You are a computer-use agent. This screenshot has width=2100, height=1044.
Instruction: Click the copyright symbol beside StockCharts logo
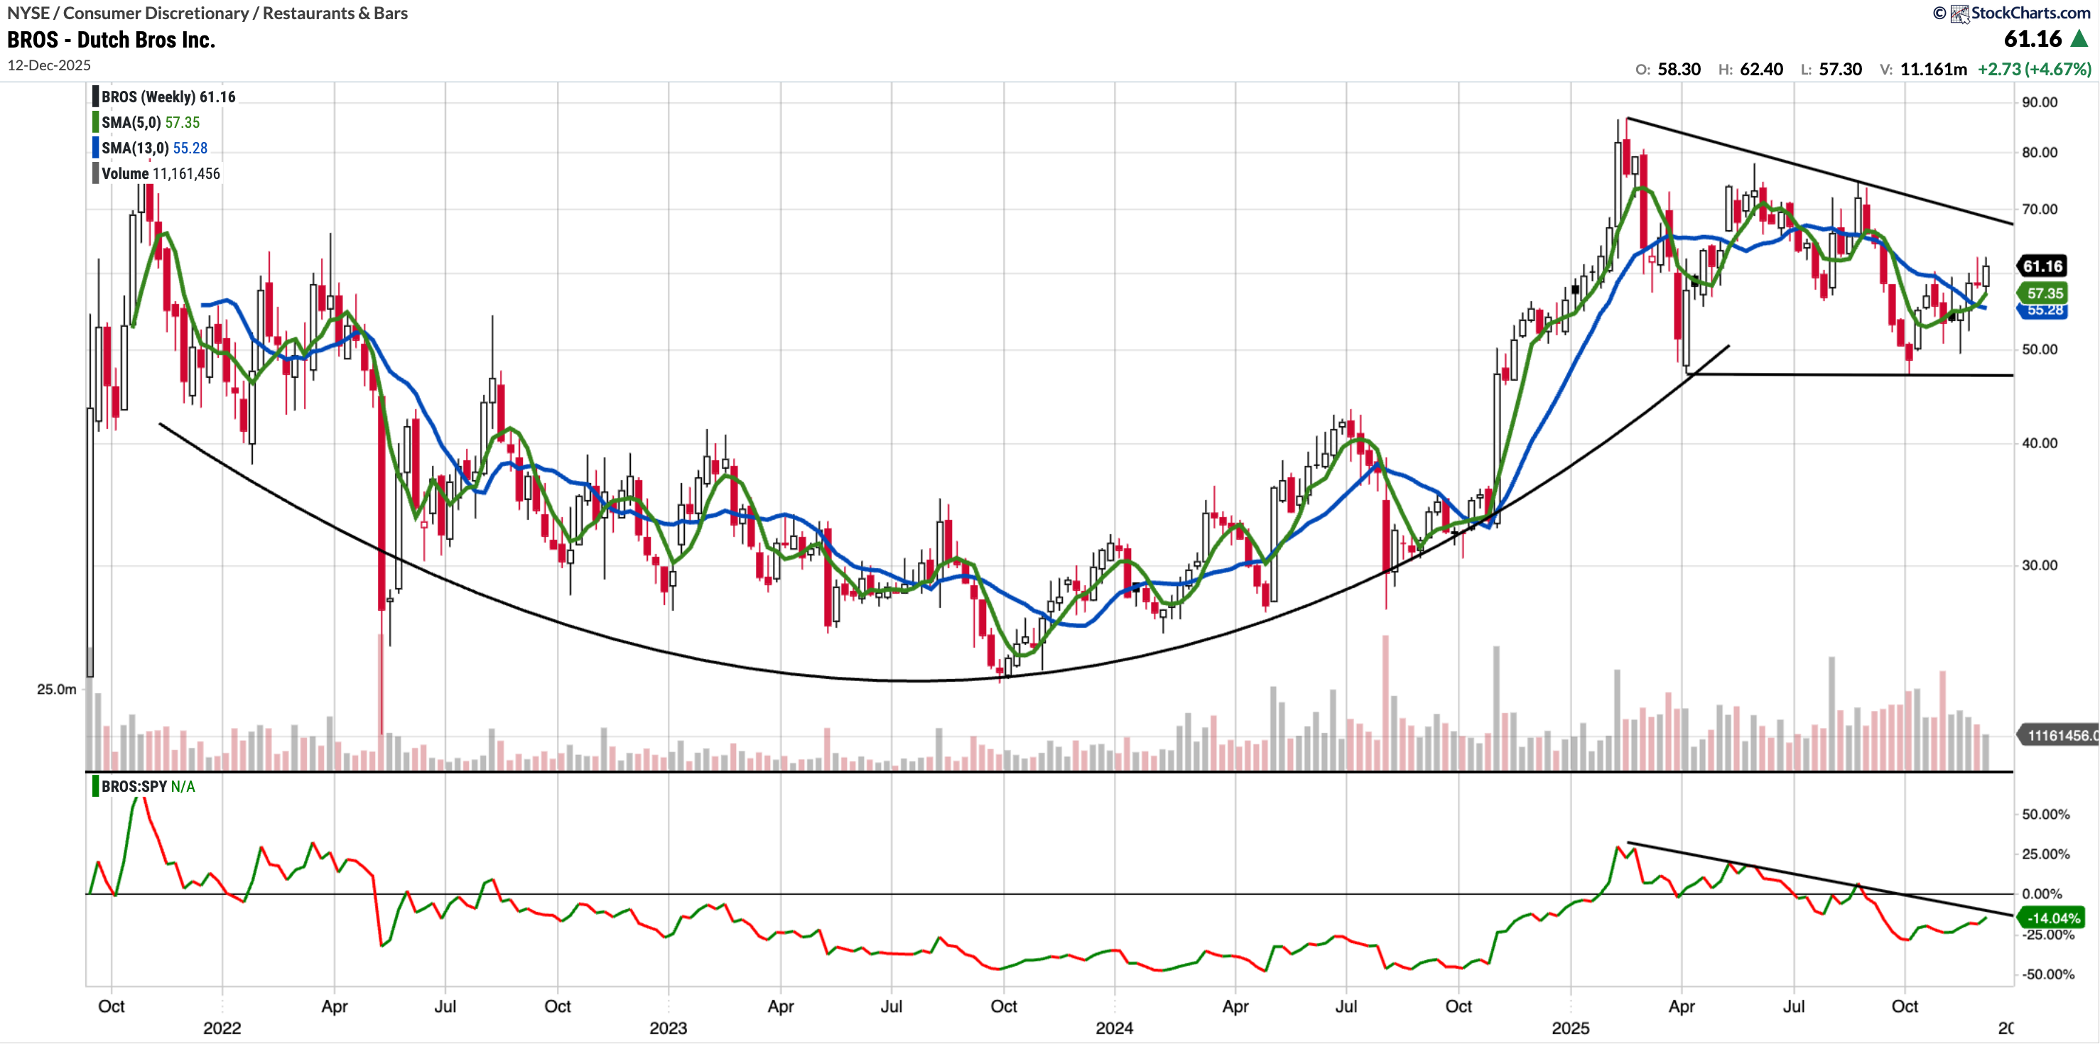1939,13
